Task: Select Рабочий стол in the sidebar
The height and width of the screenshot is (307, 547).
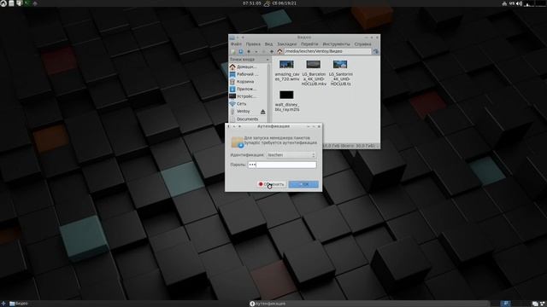Action: click(247, 74)
